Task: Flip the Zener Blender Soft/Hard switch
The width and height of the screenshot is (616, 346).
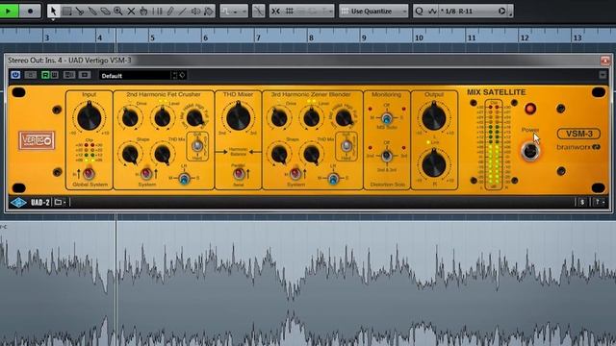Action: 346,145
